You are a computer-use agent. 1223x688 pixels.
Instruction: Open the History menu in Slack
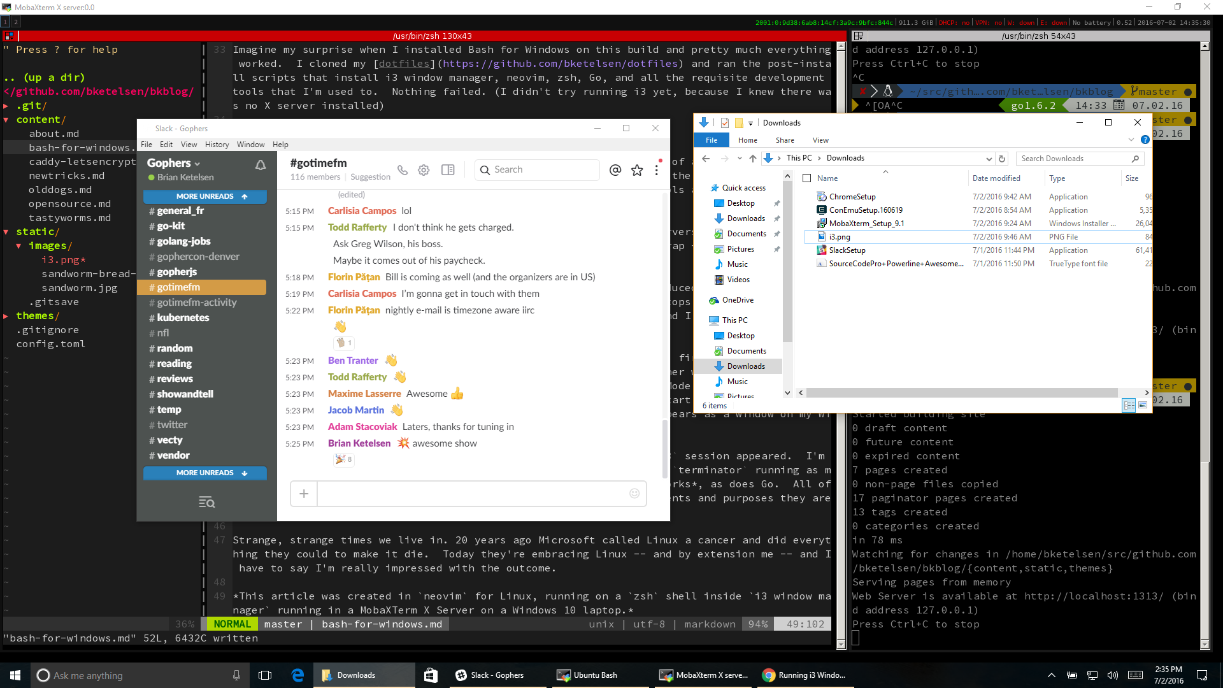(x=217, y=145)
